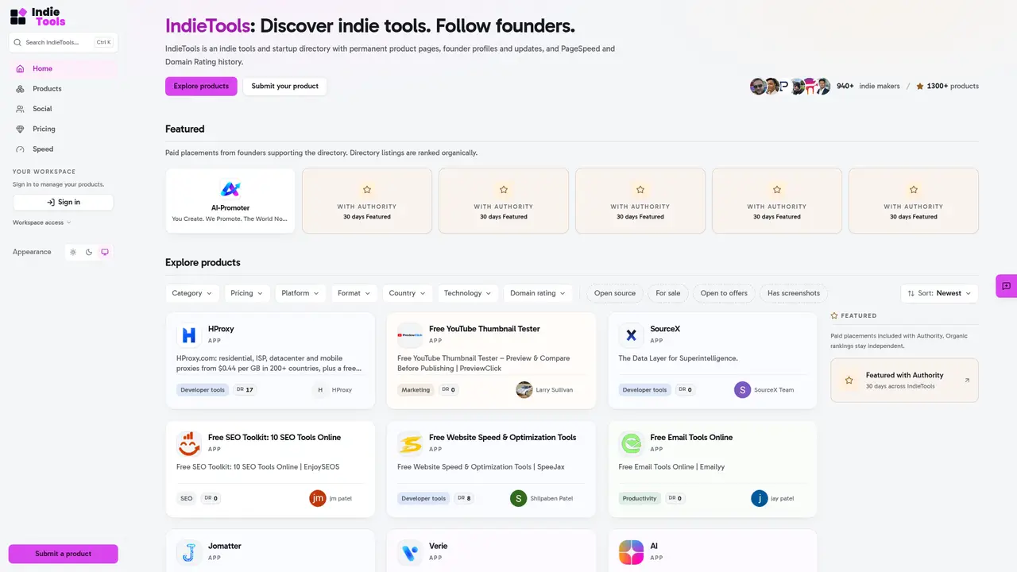
Task: Click the Free YouTube Thumbnail Tester logo
Action: coord(410,335)
